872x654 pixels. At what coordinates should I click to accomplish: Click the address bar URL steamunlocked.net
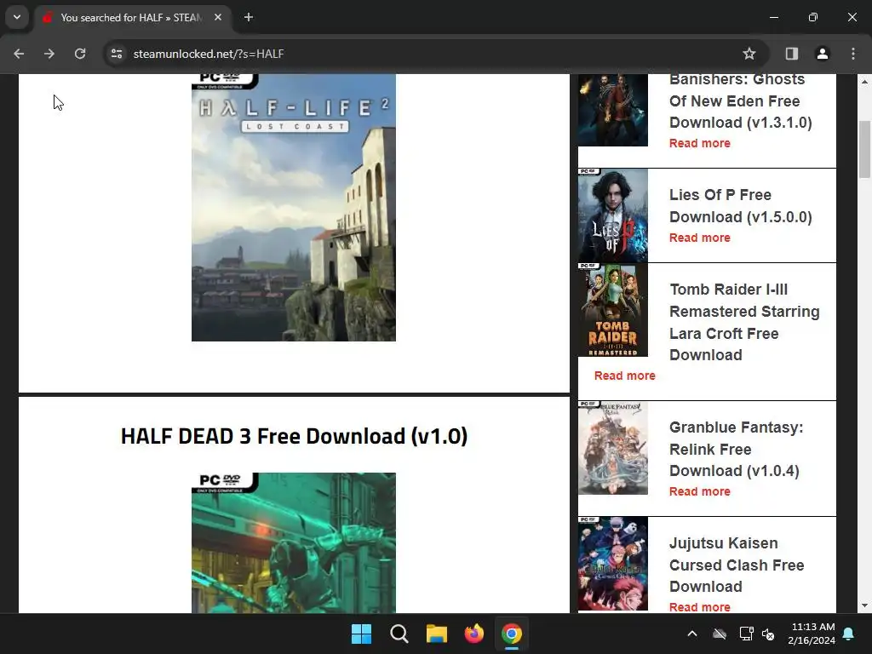coord(209,54)
